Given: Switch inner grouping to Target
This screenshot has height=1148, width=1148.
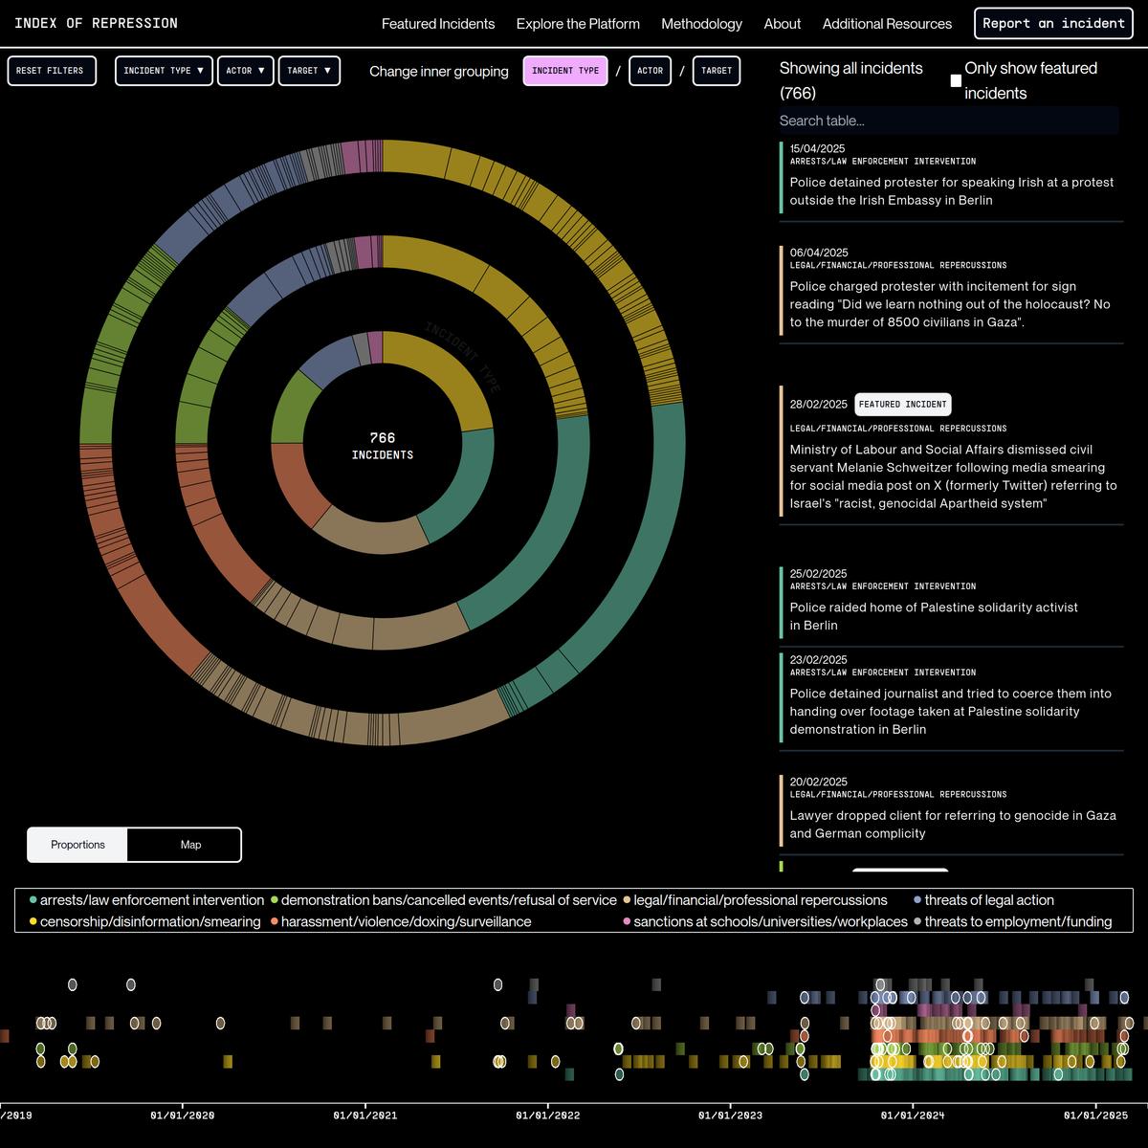Looking at the screenshot, I should [716, 71].
